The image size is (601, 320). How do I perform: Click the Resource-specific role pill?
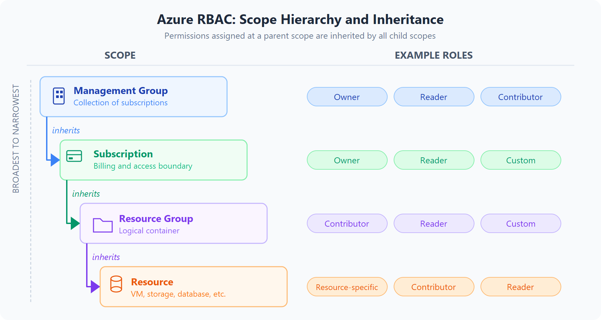[347, 287]
